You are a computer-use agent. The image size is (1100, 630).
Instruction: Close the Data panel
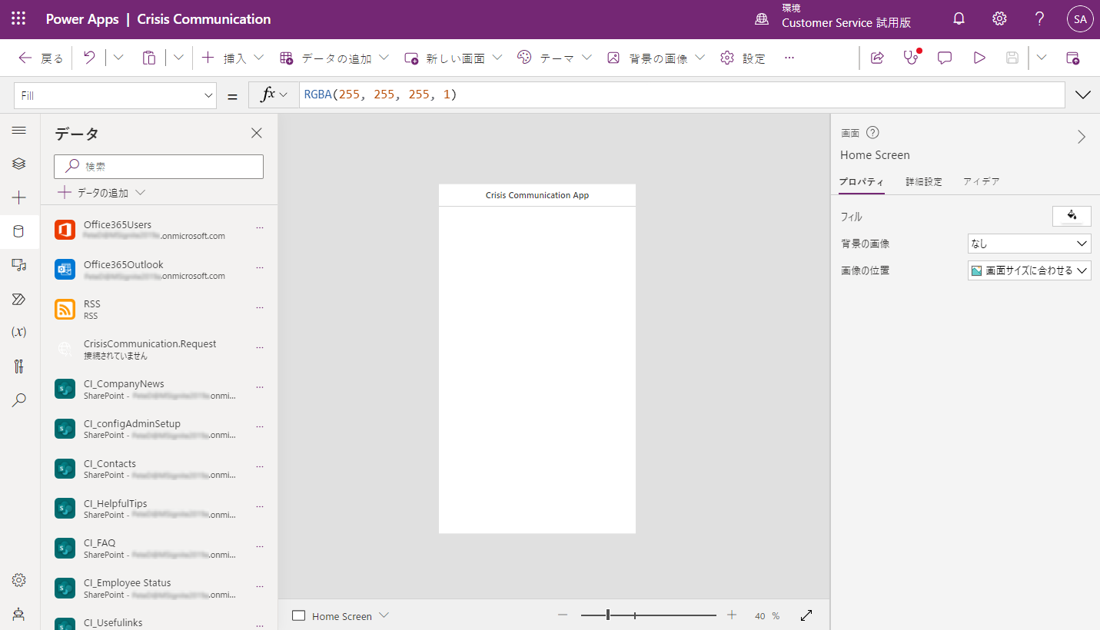pos(257,133)
